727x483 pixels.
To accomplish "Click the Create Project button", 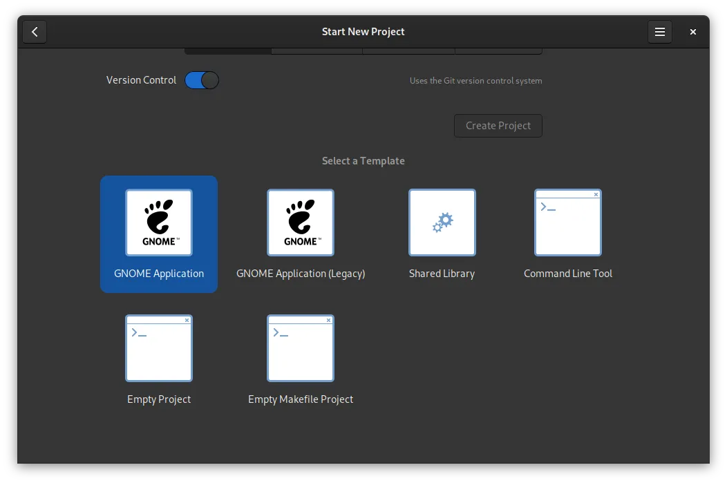I will [x=498, y=126].
